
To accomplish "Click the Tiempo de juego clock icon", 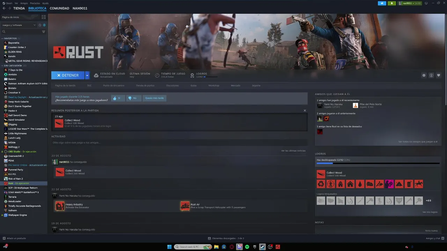I will coord(157,75).
